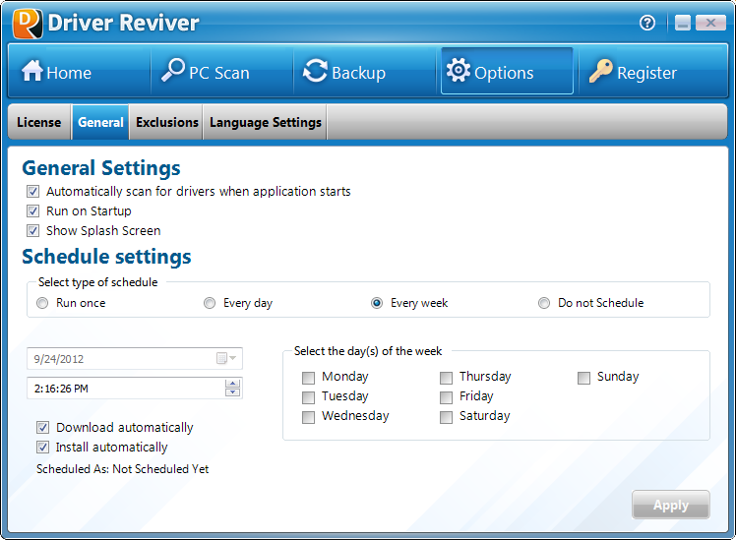Click the Driver Reviver logo icon

[x=28, y=23]
